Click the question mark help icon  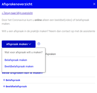click(39, 44)
